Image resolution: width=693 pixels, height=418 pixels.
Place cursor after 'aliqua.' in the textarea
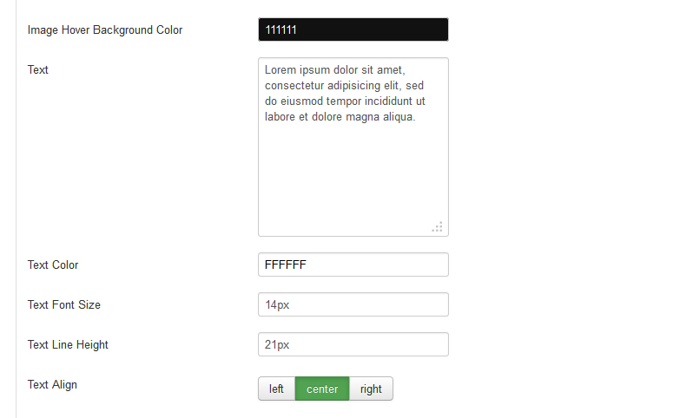click(416, 117)
